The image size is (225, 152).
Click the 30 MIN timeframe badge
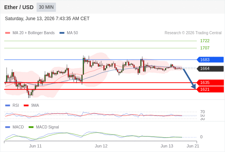coord(46,7)
